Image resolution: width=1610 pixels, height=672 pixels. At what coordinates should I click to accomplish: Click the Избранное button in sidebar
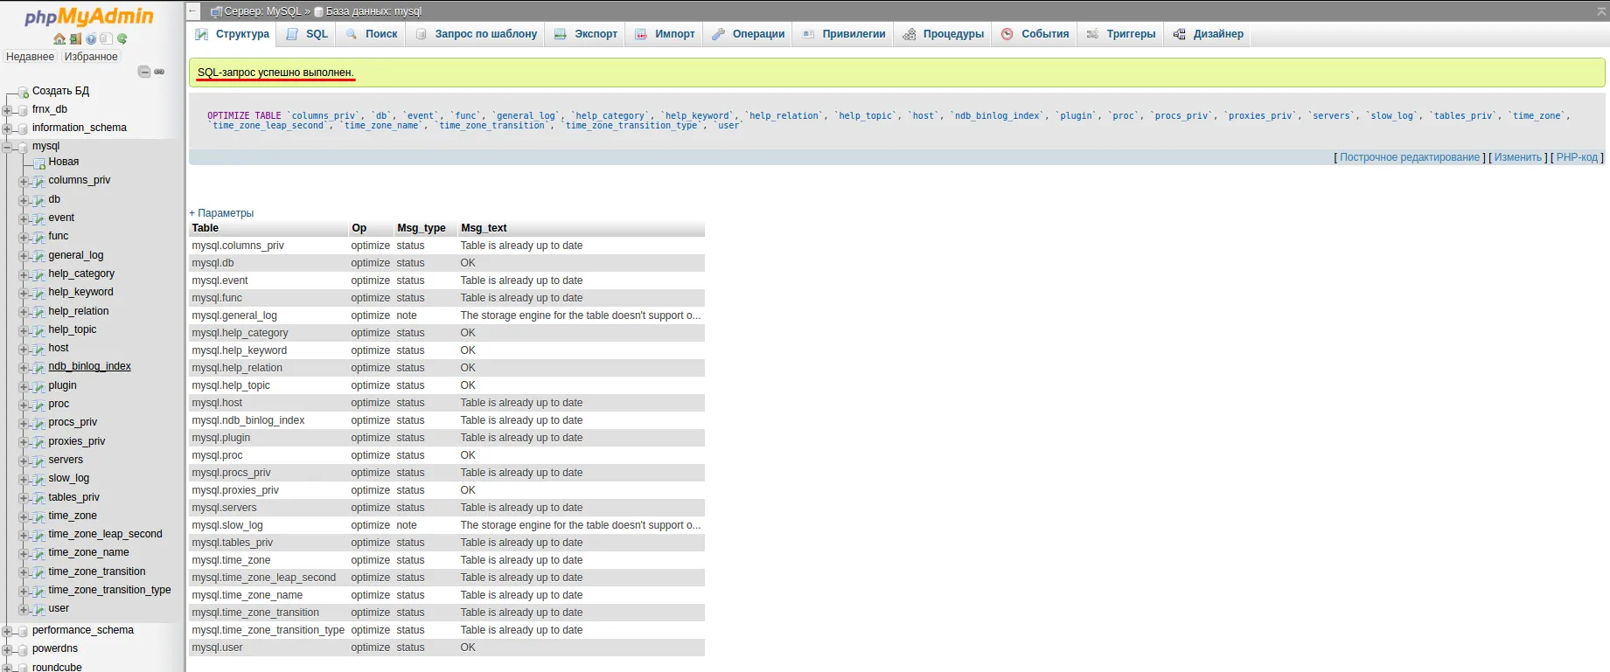[91, 57]
